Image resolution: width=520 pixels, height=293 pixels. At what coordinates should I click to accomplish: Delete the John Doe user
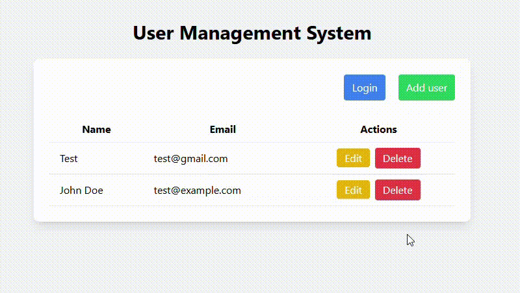(x=398, y=190)
